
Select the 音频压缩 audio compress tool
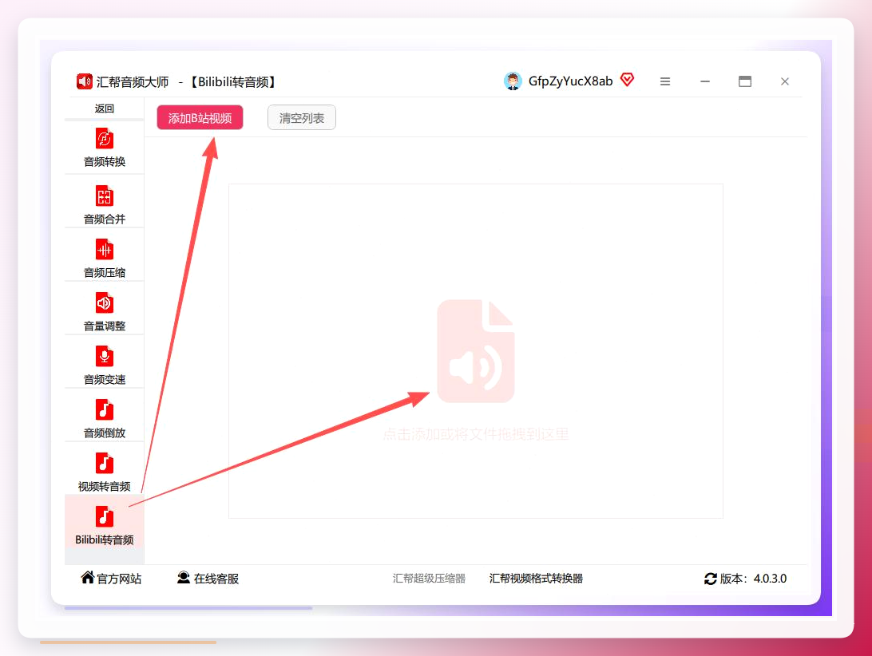pos(104,258)
